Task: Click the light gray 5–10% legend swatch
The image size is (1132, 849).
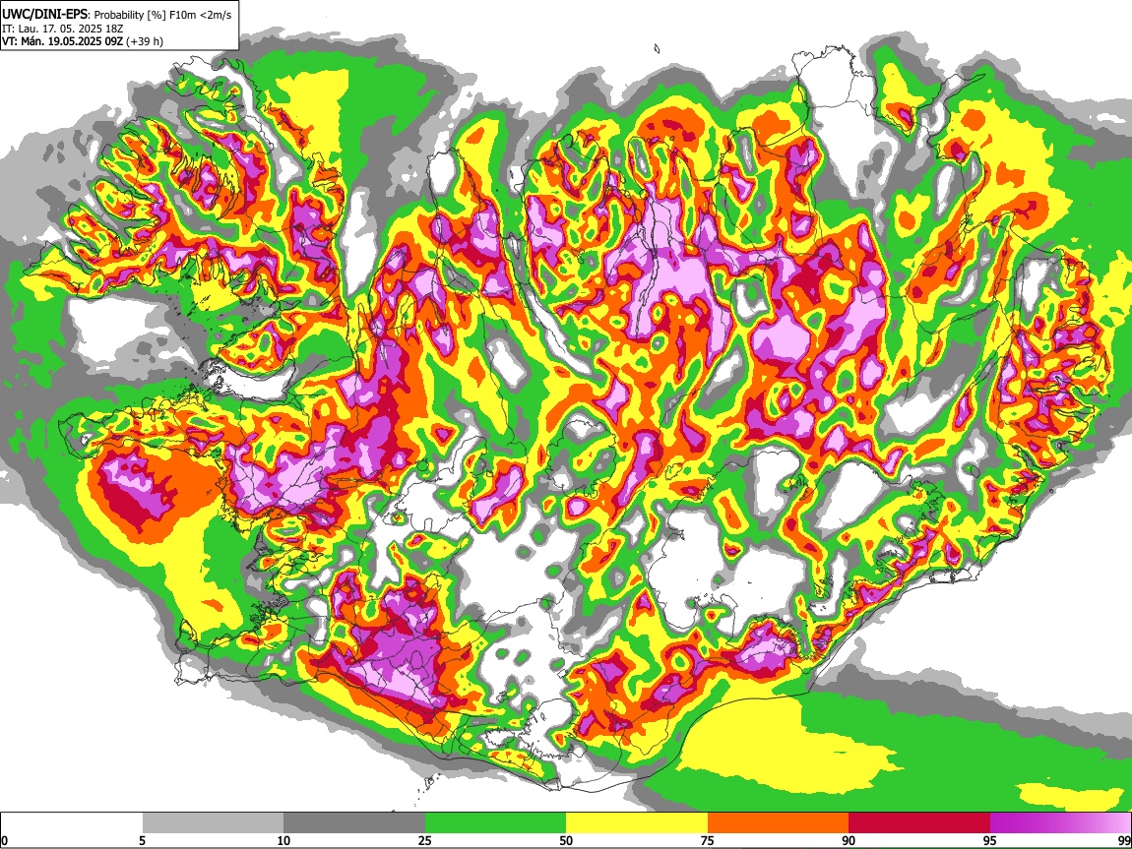Action: coord(213,822)
